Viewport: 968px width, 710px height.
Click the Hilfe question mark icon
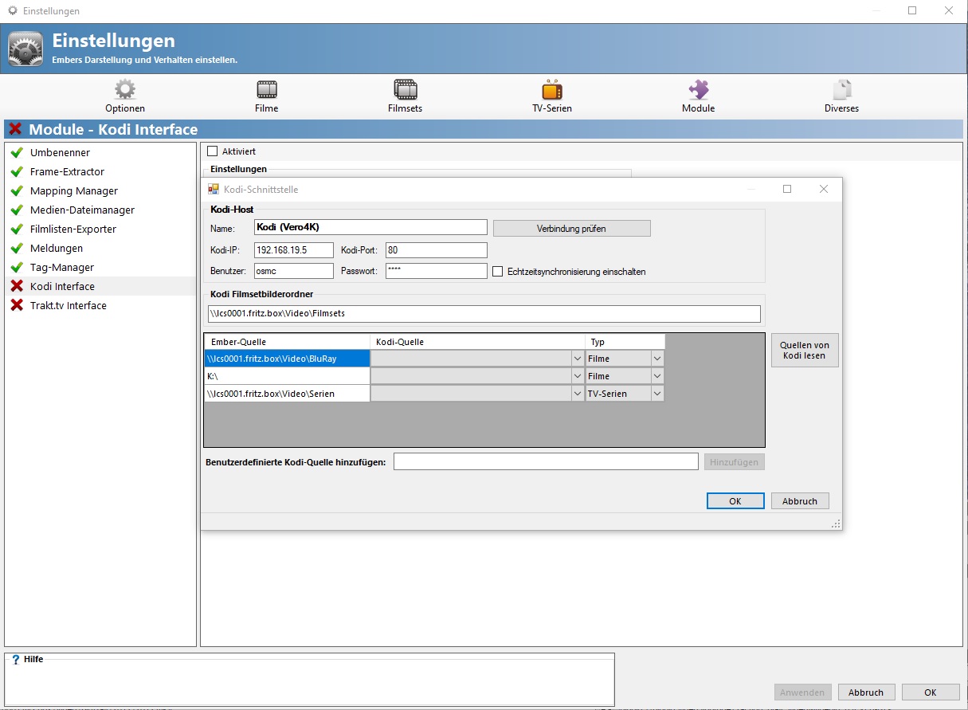pos(15,660)
